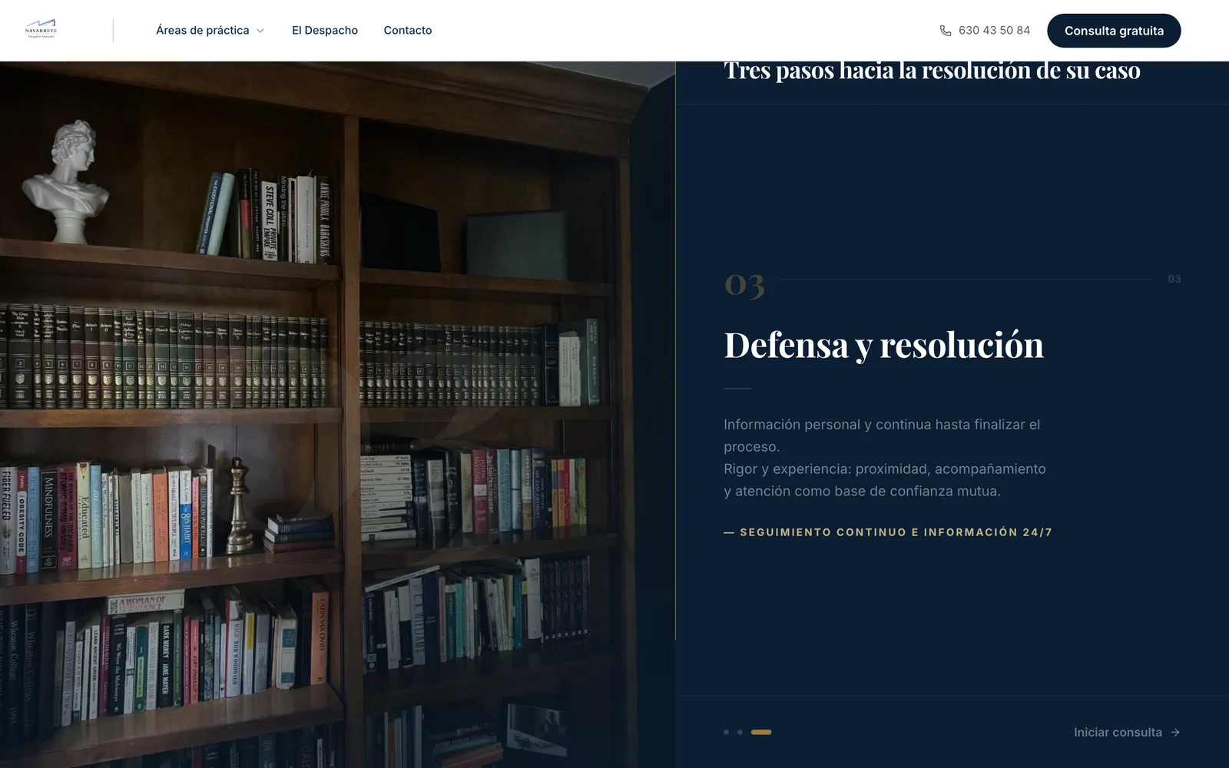Click the Defensa y resolución heading

click(x=884, y=345)
